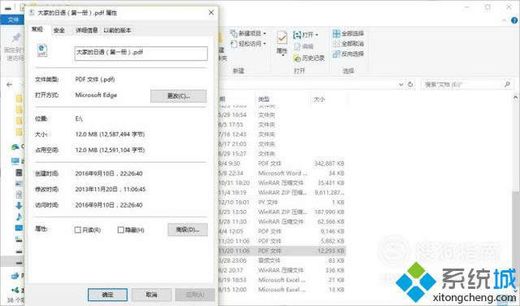
Task: Select the WinRAR 35,431 KB archive row
Action: (282, 183)
